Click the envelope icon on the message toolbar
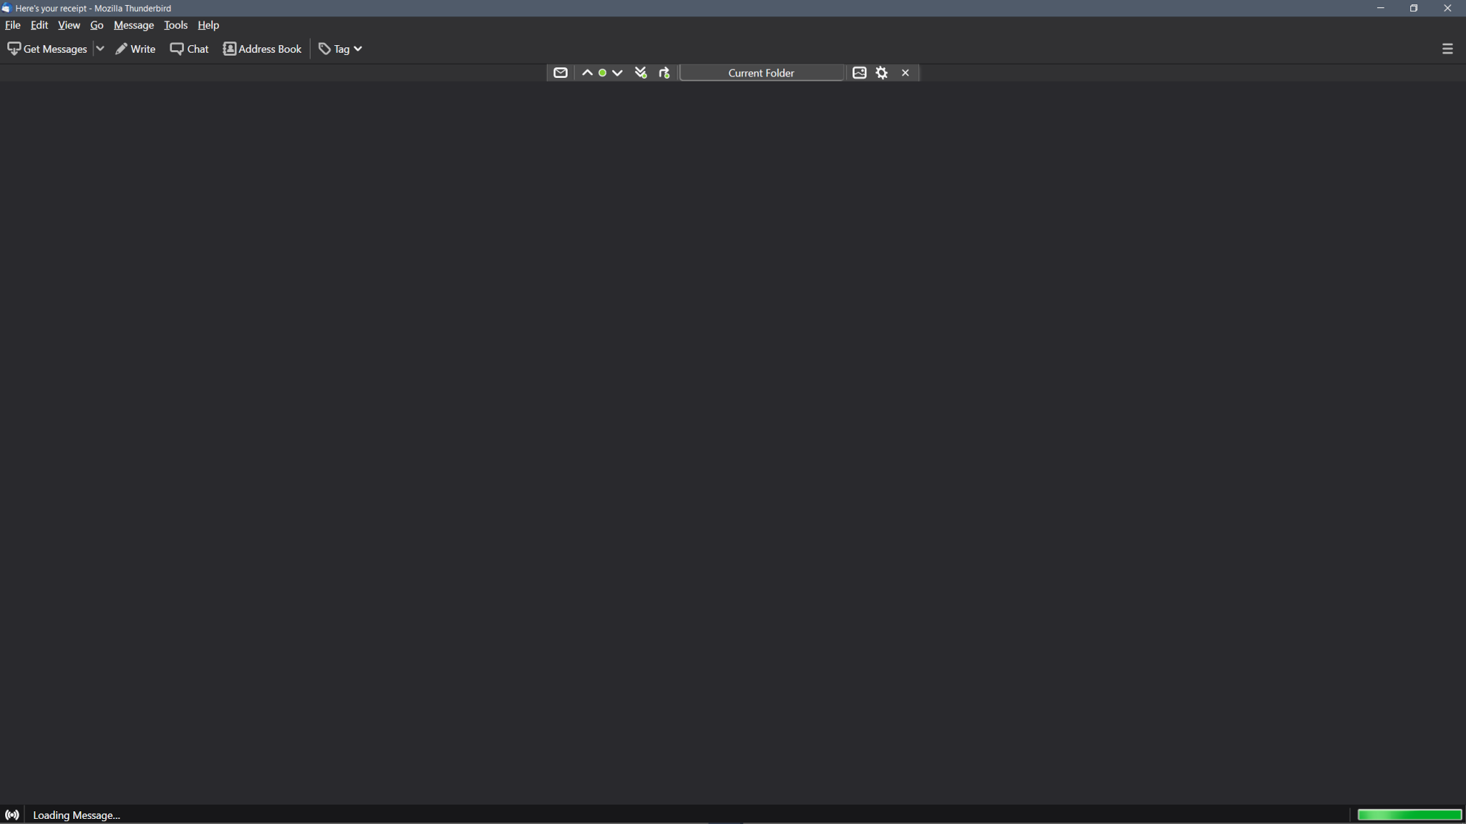This screenshot has height=824, width=1466. coord(560,72)
